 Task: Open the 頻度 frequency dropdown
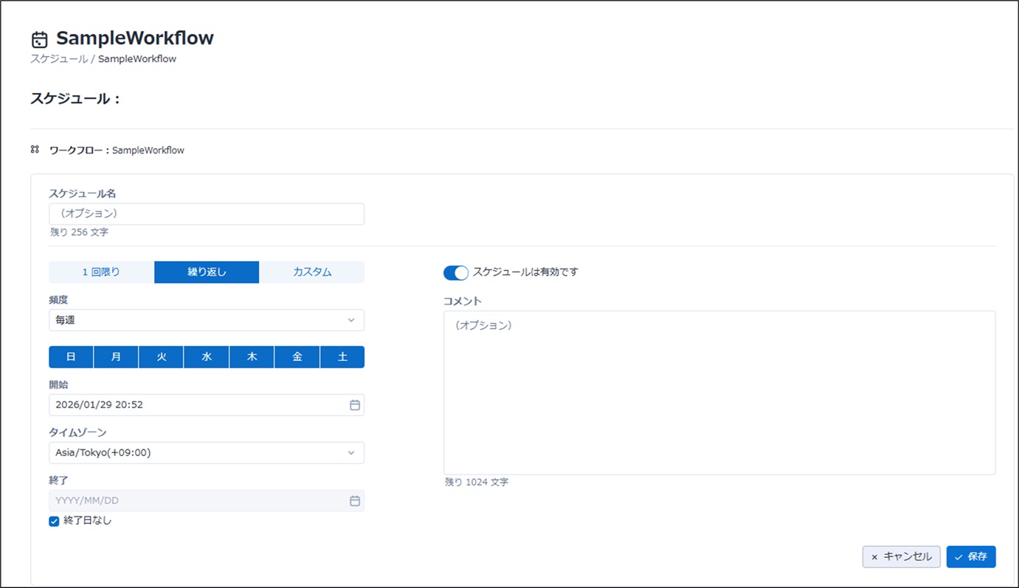pyautogui.click(x=206, y=320)
